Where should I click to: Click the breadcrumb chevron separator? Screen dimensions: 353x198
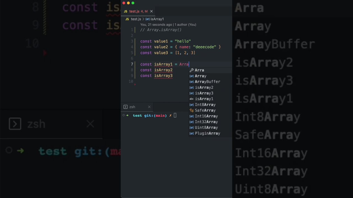coord(143,19)
